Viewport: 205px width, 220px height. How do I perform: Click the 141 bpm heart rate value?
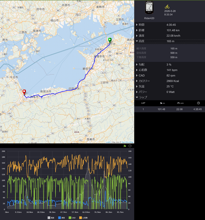pyautogui.click(x=172, y=70)
